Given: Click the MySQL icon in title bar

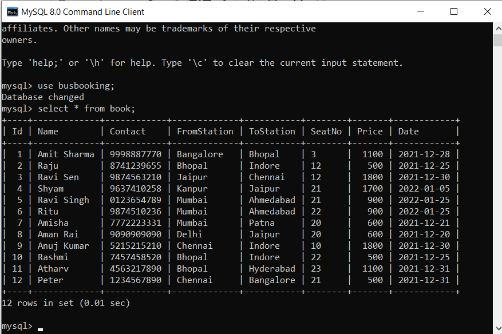Looking at the screenshot, I should [11, 11].
